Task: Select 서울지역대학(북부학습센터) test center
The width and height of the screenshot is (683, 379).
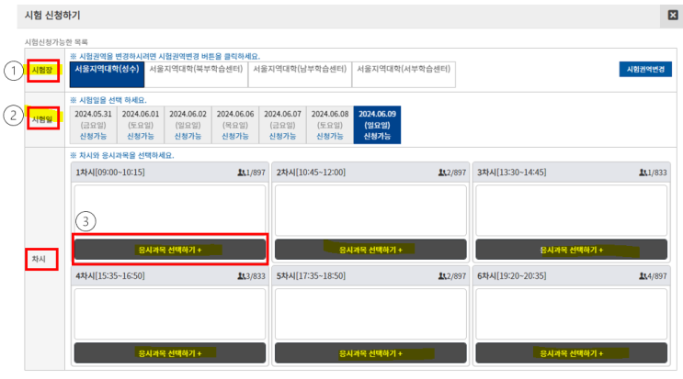Action: (x=196, y=74)
